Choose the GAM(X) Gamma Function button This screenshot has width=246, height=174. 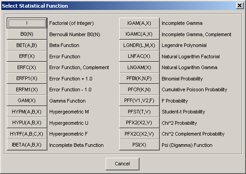(x=27, y=100)
